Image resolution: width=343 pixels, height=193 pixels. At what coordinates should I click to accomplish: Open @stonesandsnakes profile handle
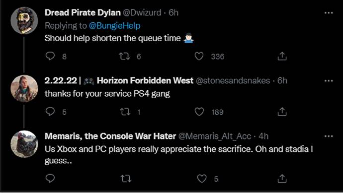coord(233,81)
